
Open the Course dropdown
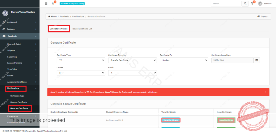[81, 73]
